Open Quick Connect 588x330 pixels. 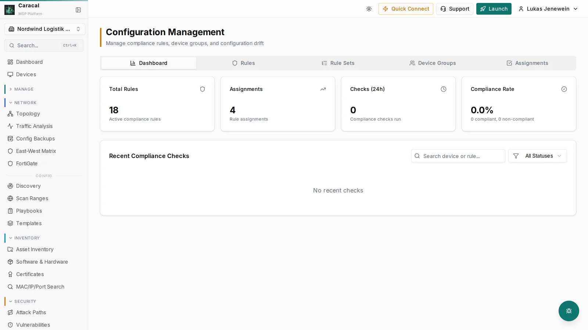pyautogui.click(x=406, y=9)
